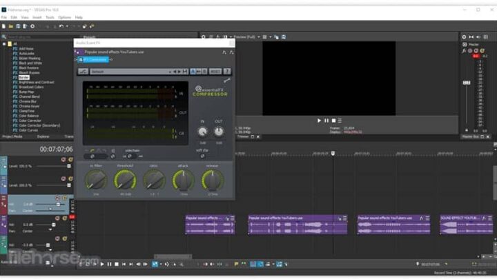Click the release knob
The width and height of the screenshot is (497, 279).
(x=213, y=180)
